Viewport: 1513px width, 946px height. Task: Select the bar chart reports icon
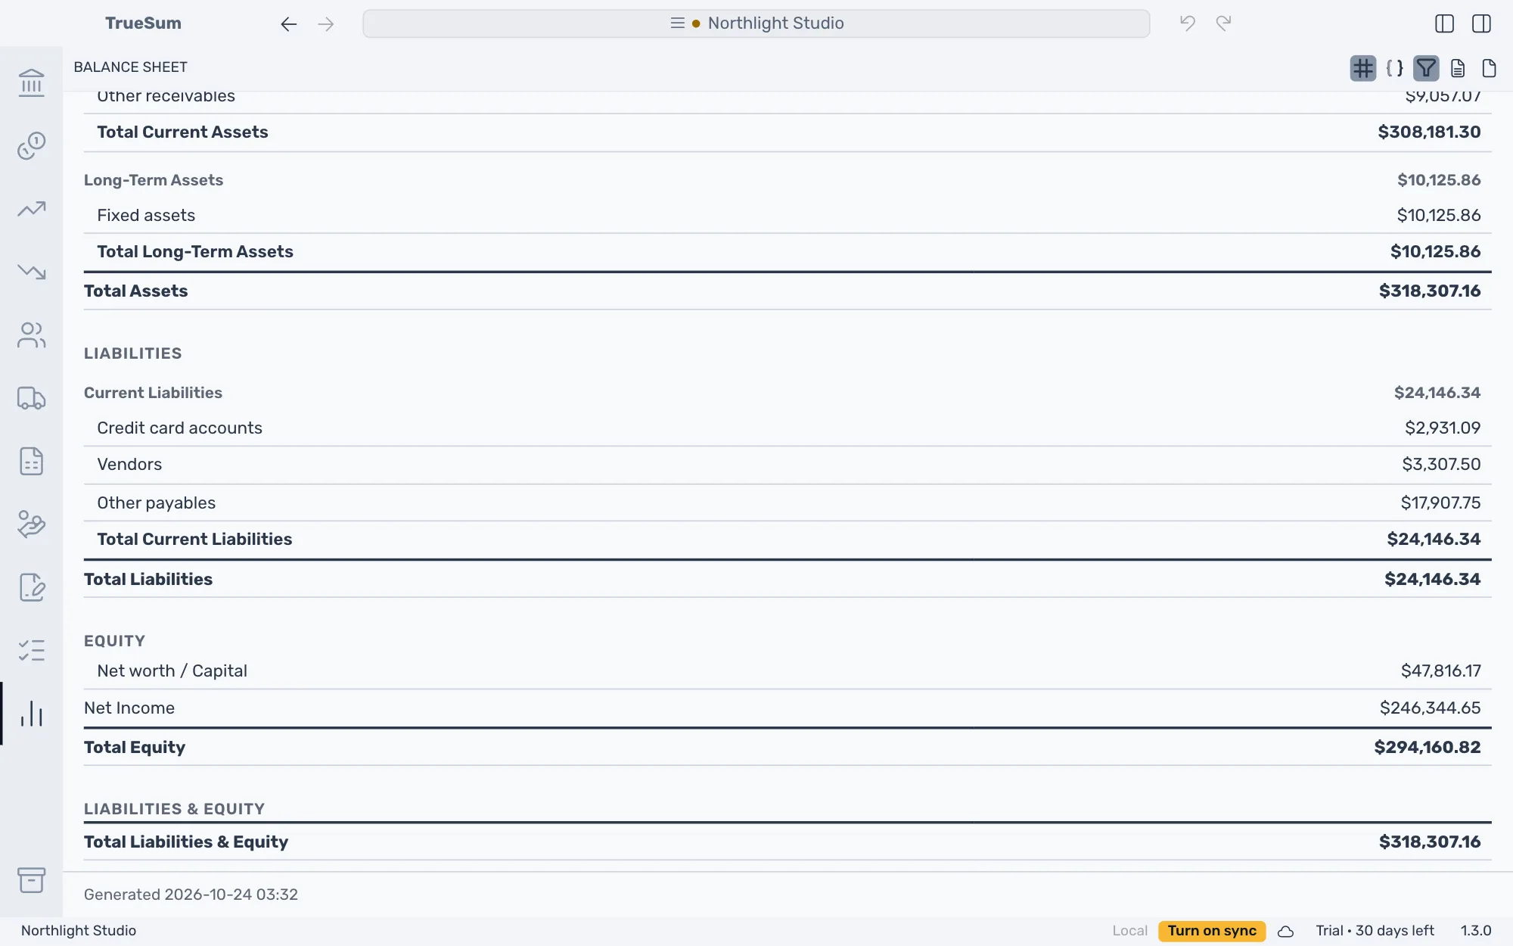tap(31, 714)
